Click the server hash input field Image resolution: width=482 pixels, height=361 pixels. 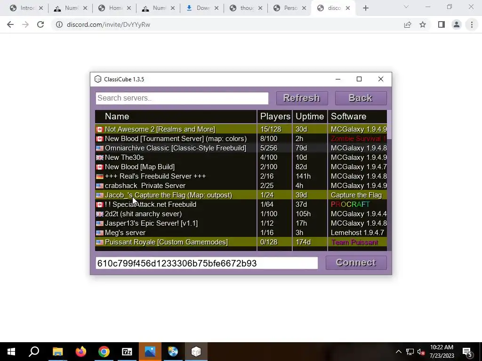coord(207,263)
